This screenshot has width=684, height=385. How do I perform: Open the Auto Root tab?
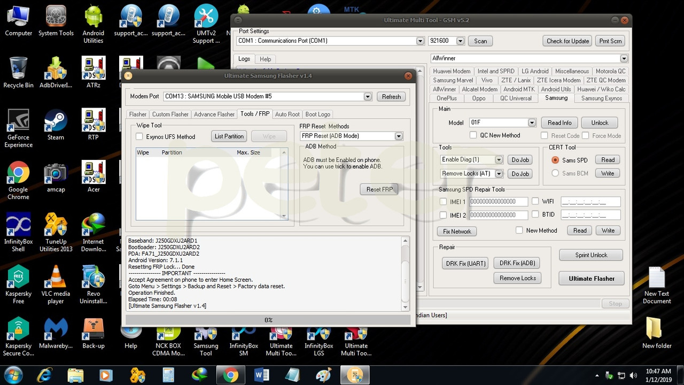tap(287, 114)
